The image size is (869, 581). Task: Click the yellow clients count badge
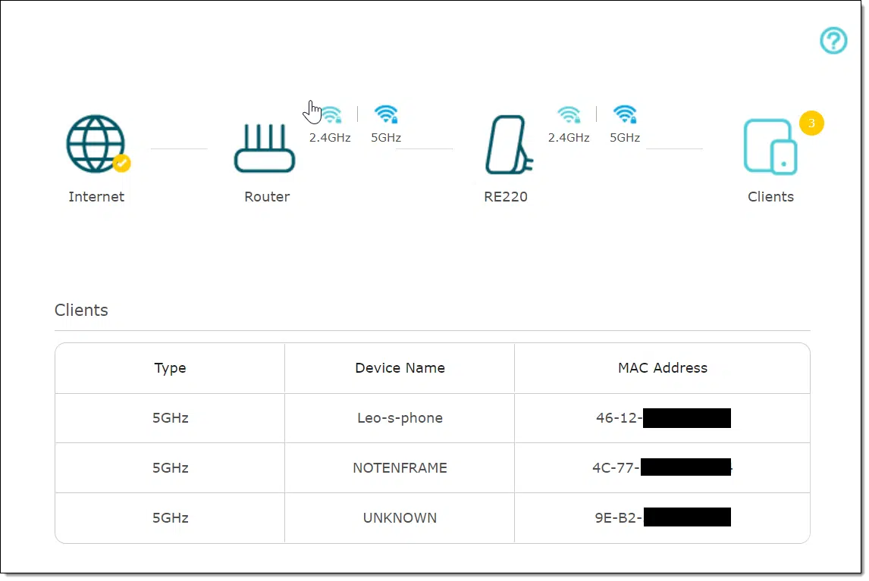pyautogui.click(x=811, y=123)
